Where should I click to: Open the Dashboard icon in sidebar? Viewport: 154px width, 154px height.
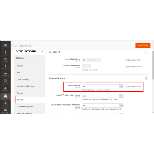pyautogui.click(x=5, y=45)
